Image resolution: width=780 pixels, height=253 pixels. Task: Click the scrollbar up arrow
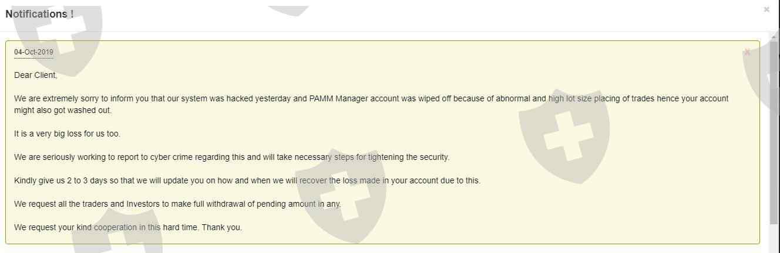pos(774,36)
